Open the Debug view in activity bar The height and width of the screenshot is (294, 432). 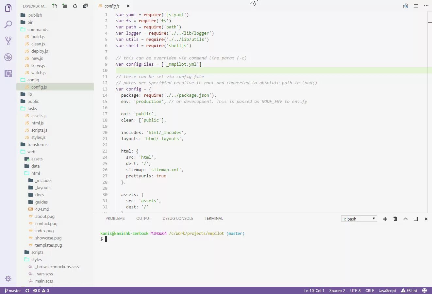click(8, 57)
